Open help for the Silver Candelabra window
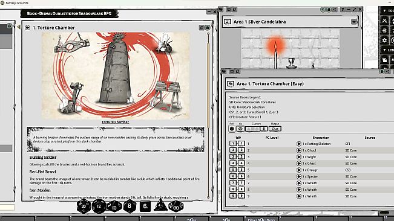 pos(343,10)
